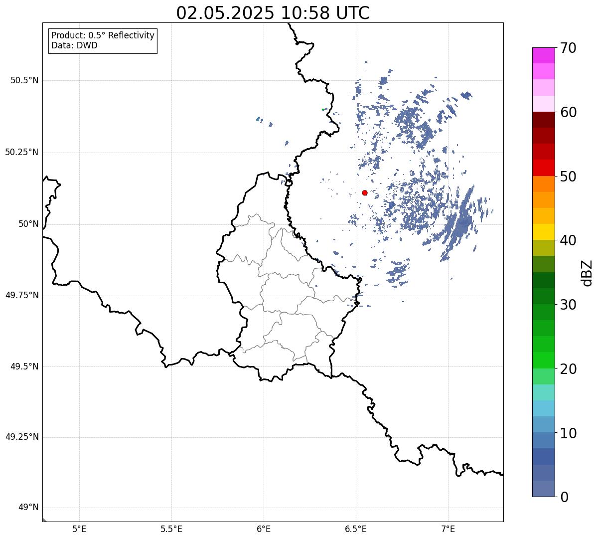Click the 50.5°N latitude label

24,80
